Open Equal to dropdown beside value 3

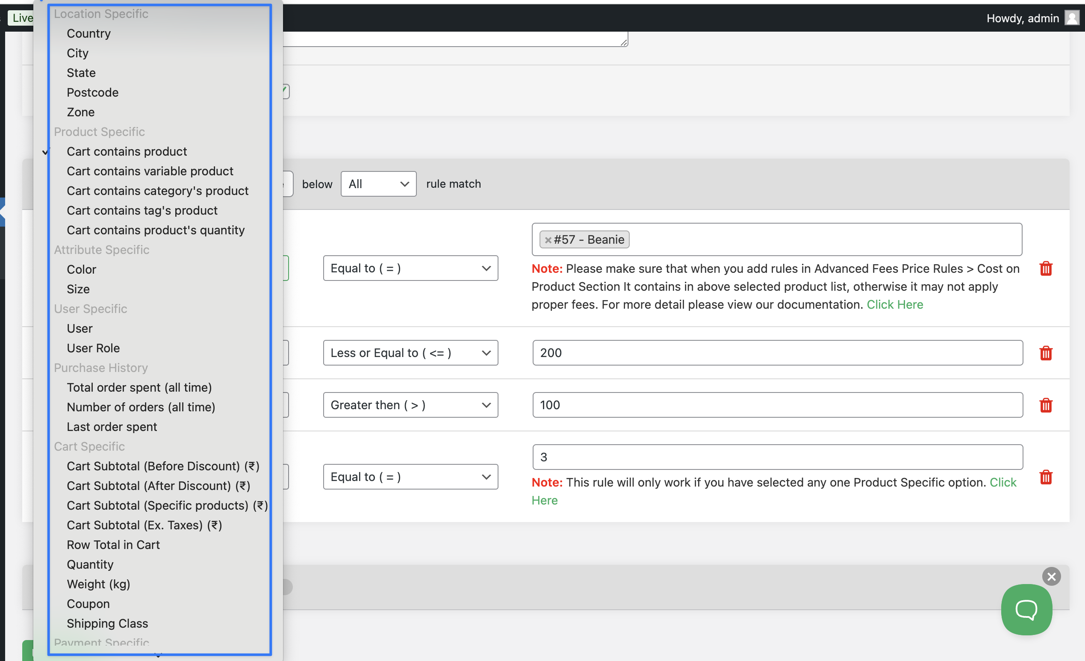coord(410,477)
